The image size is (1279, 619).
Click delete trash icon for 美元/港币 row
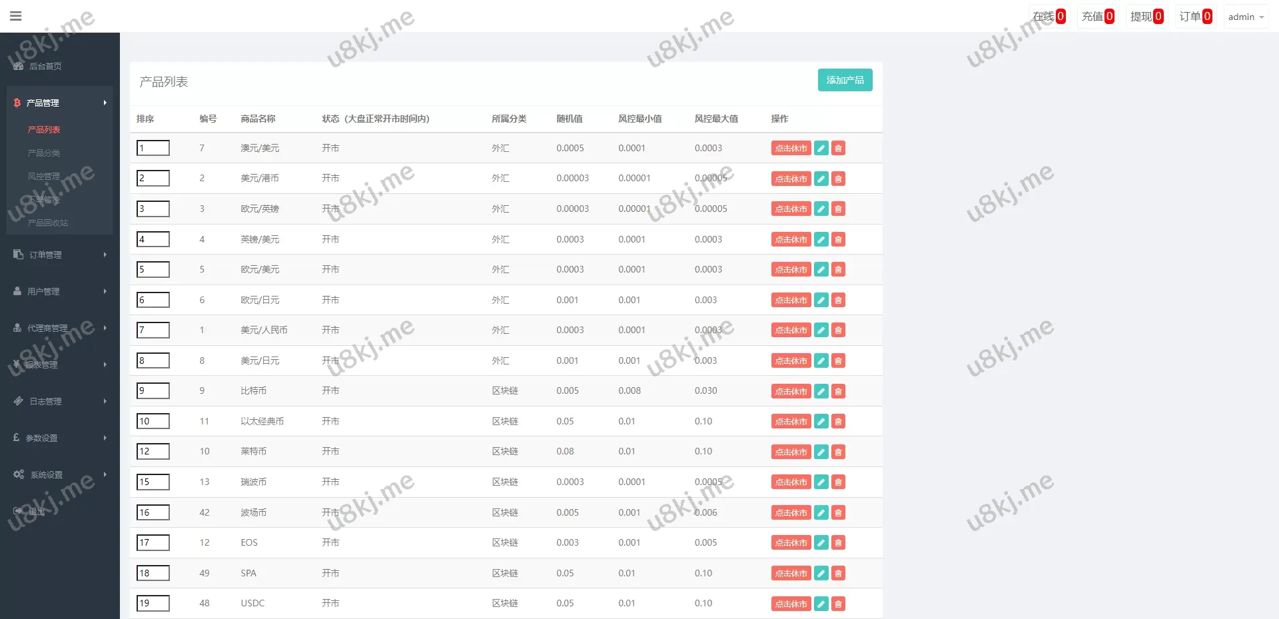point(839,179)
